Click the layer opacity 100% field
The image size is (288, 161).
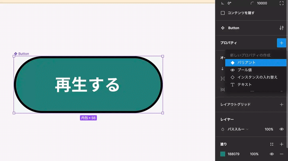(269, 129)
